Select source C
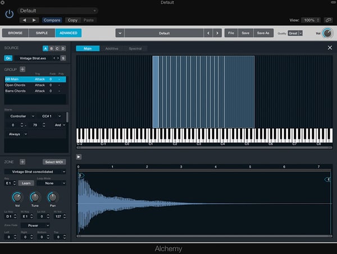The image size is (337, 254). [x=57, y=48]
